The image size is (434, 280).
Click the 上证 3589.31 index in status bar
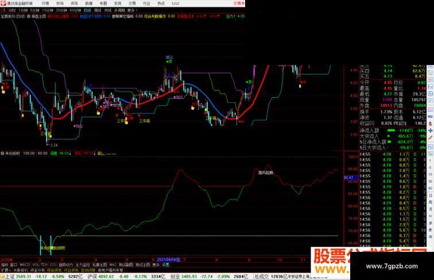tap(18, 277)
